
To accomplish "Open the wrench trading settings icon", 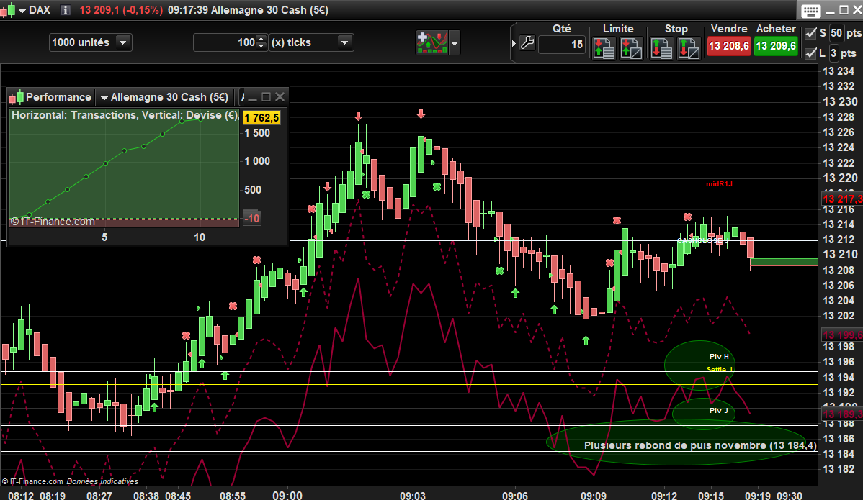I will [527, 43].
